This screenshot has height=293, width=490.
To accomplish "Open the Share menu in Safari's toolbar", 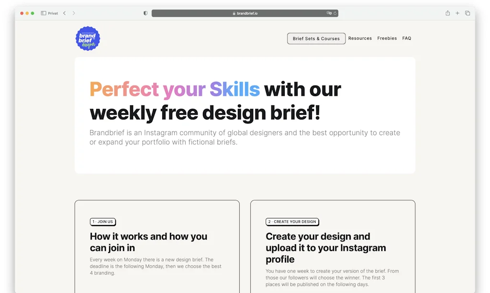I will pyautogui.click(x=447, y=13).
